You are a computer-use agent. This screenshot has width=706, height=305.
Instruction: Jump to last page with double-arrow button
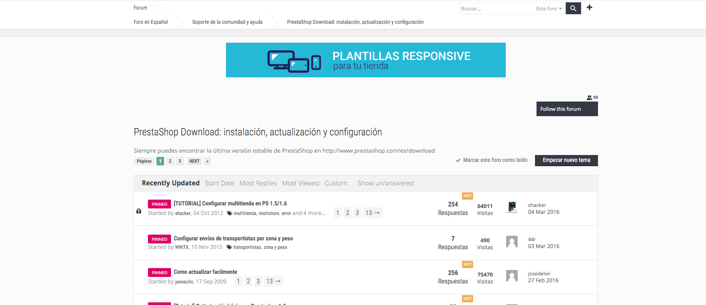(x=207, y=161)
